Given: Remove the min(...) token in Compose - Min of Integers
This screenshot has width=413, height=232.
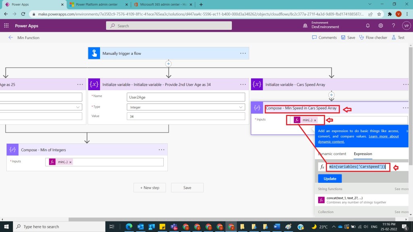Looking at the screenshot, I should [x=71, y=162].
